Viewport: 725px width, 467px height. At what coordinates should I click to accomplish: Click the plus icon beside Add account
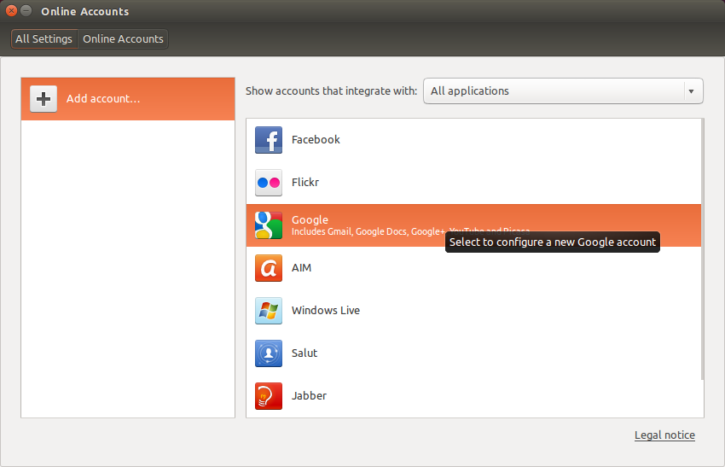(43, 98)
